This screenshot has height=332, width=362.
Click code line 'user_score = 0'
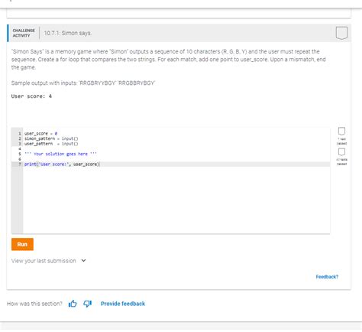pos(40,134)
